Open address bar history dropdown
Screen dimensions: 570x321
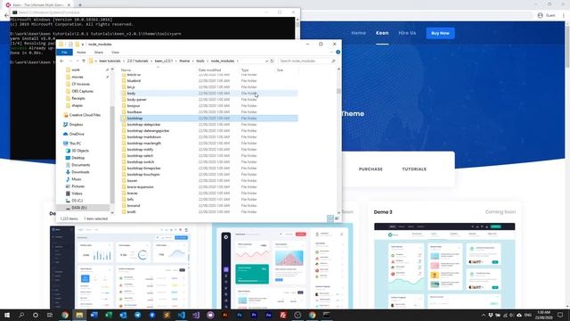267,62
